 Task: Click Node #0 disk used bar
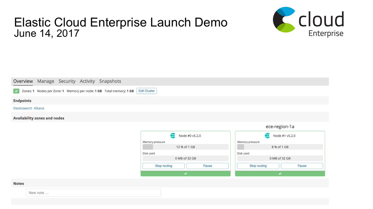pos(186,158)
